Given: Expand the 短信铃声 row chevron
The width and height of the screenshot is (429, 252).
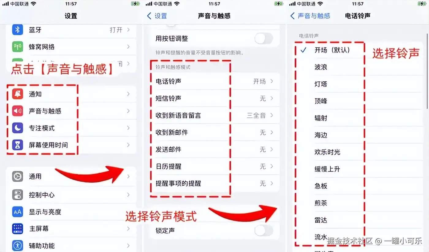Looking at the screenshot, I should tap(272, 98).
